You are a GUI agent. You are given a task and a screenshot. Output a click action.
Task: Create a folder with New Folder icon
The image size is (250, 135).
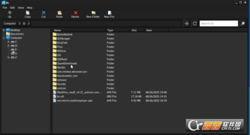[x=93, y=13]
